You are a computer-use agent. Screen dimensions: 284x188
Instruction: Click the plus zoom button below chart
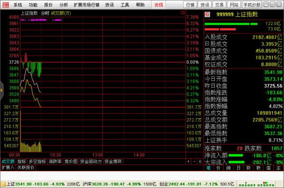(x=188, y=161)
